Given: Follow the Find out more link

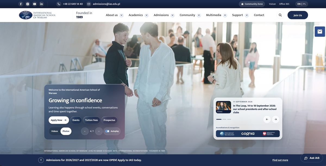Looking at the screenshot, I should 280,160.
